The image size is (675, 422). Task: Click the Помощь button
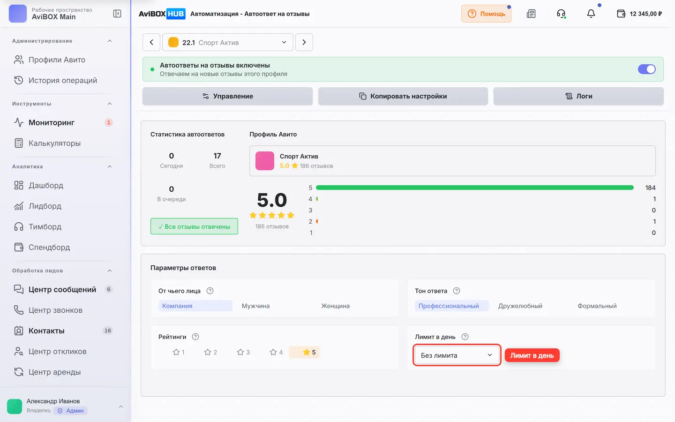486,14
